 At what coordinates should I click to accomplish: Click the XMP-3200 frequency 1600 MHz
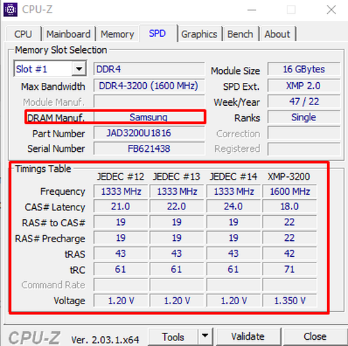click(x=290, y=191)
